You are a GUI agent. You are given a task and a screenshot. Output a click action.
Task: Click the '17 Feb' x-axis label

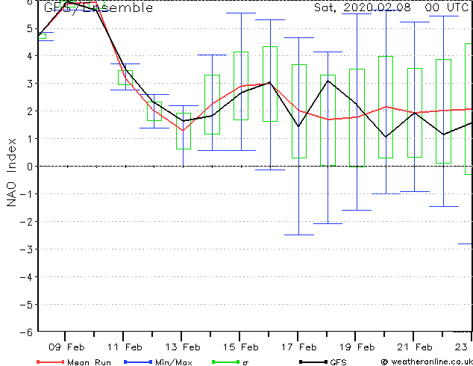[x=299, y=347]
